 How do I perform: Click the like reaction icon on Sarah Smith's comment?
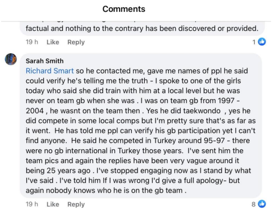coord(262,204)
